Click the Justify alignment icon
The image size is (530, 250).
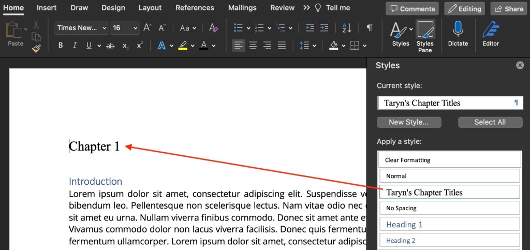[x=282, y=46]
